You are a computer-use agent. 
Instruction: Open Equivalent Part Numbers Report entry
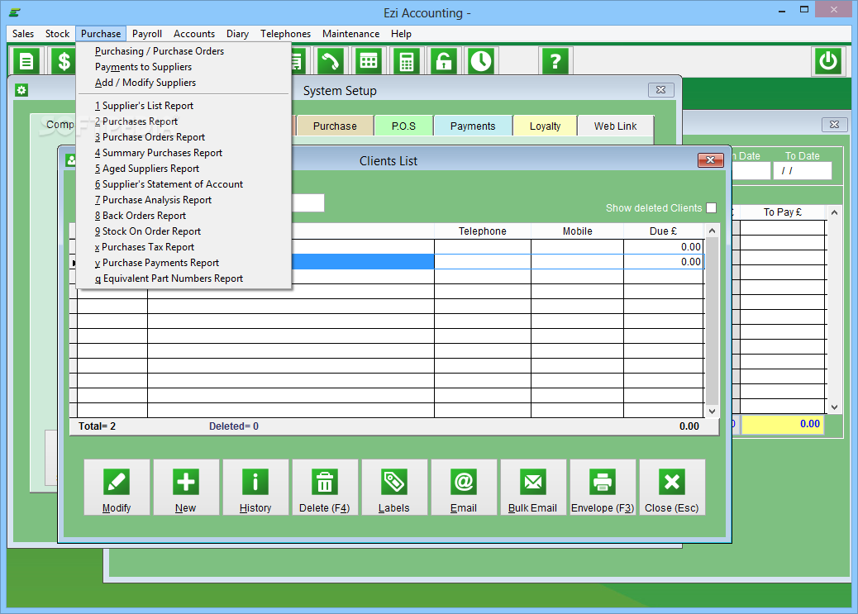coord(184,278)
